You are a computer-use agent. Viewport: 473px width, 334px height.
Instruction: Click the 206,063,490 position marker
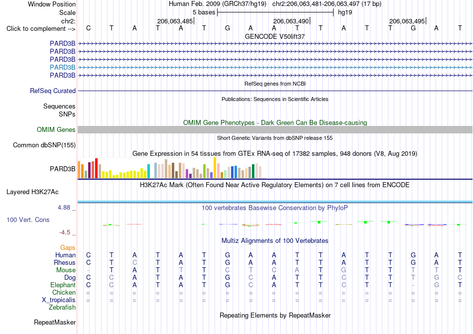[291, 21]
